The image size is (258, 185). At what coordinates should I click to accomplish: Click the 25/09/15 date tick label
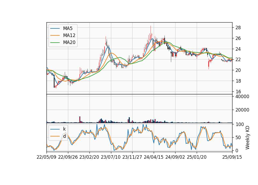point(232,157)
